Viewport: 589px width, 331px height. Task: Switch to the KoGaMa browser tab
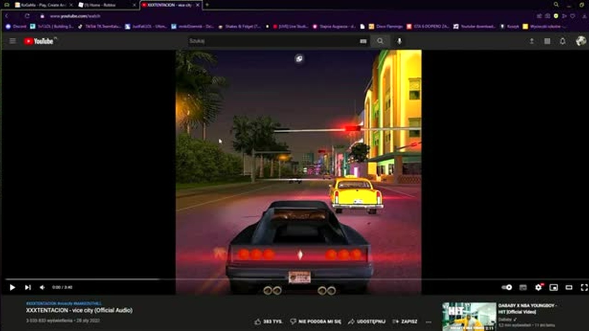[x=44, y=5]
